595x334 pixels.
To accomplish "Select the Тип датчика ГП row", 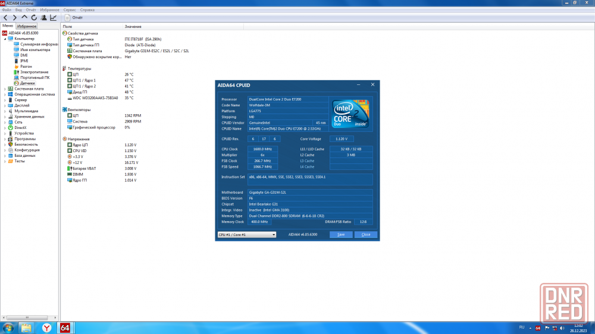I will click(111, 45).
